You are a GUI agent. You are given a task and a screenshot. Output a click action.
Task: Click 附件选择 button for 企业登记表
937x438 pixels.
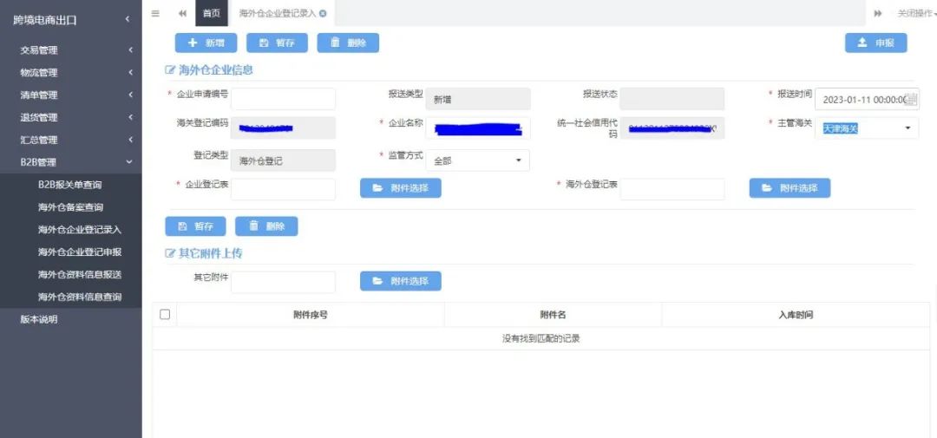click(x=400, y=188)
